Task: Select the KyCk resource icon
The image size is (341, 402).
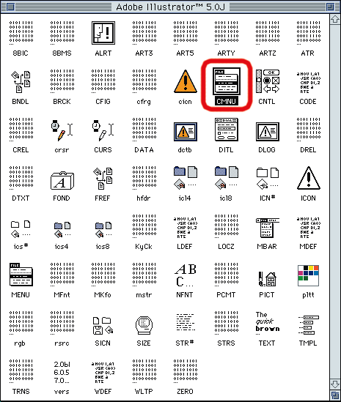Action: [144, 226]
